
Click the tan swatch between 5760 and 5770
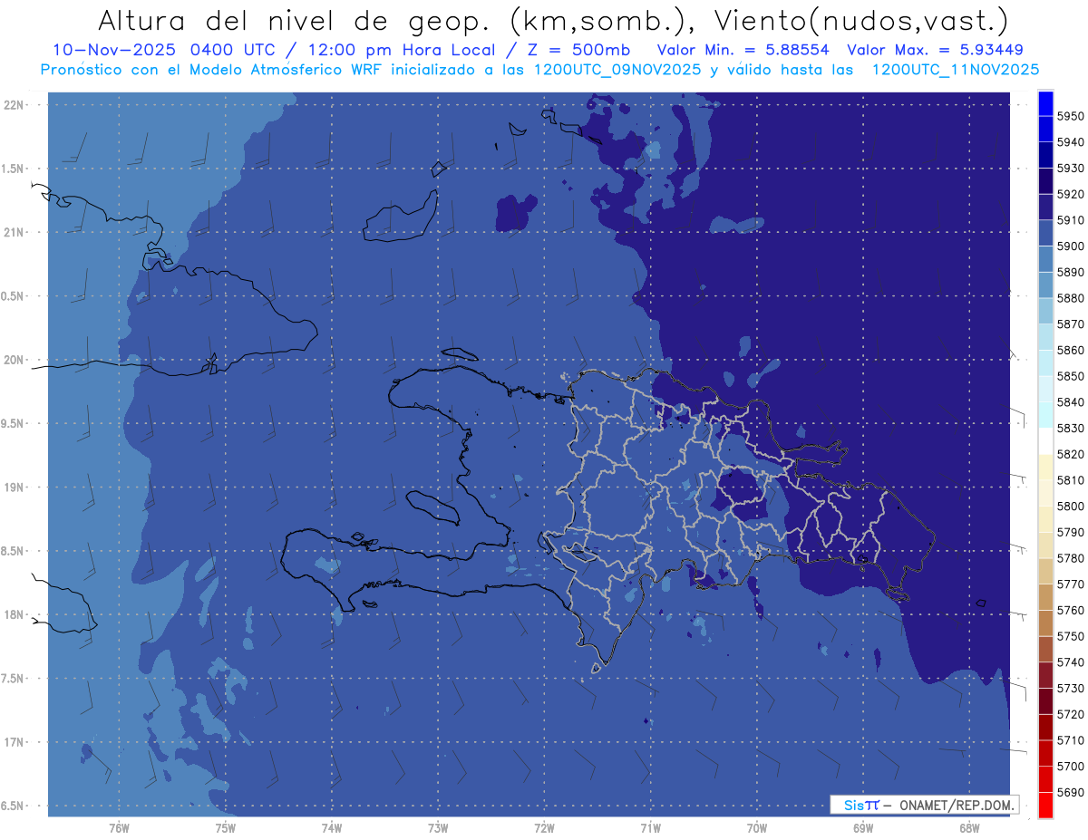click(x=1045, y=597)
